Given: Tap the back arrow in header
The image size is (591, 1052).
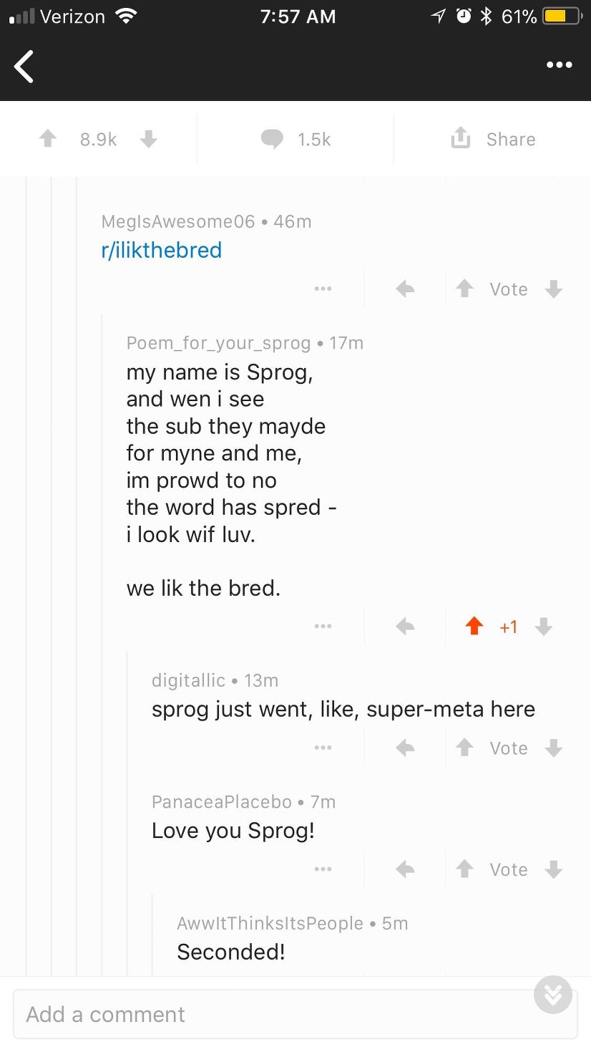Looking at the screenshot, I should coord(24,67).
